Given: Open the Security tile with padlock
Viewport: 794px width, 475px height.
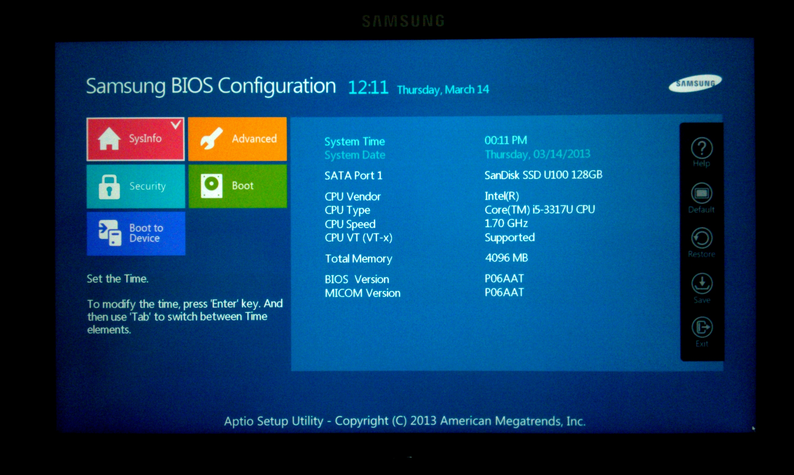Looking at the screenshot, I should point(136,187).
